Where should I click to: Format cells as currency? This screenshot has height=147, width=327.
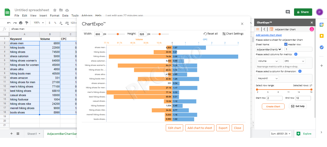(x=50, y=23)
